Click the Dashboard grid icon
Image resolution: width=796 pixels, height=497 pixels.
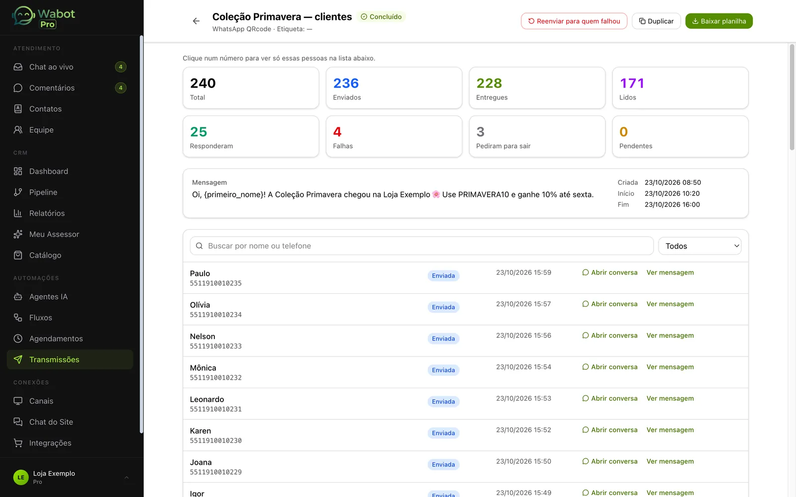coord(18,171)
